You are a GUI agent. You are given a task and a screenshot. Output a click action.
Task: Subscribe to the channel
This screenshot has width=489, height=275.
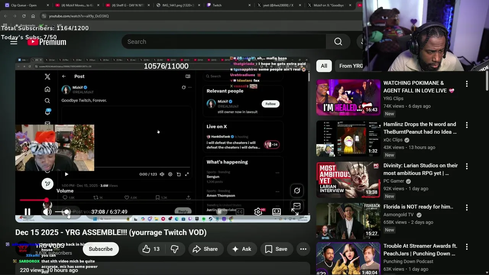[100, 249]
